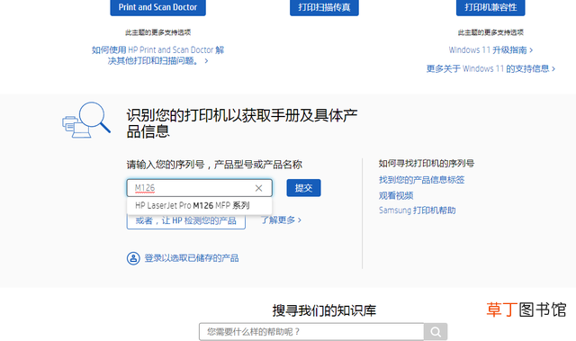Open the 打印机兼容性 button
The image size is (576, 341).
490,7
